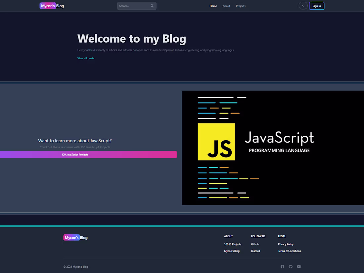Click the Mycon's Blog logo in the footer
Image resolution: width=364 pixels, height=273 pixels.
click(x=75, y=237)
